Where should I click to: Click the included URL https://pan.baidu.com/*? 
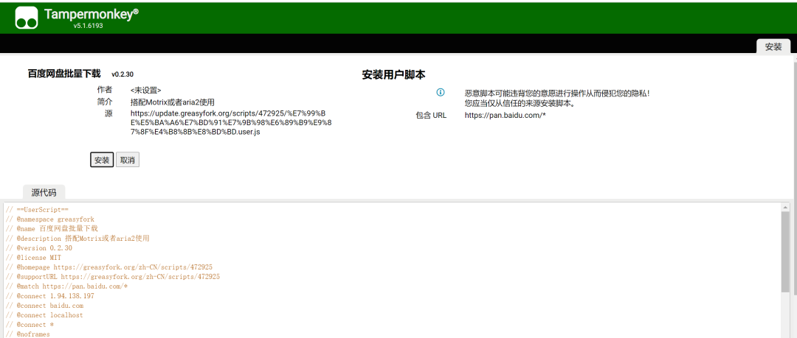pyautogui.click(x=506, y=115)
